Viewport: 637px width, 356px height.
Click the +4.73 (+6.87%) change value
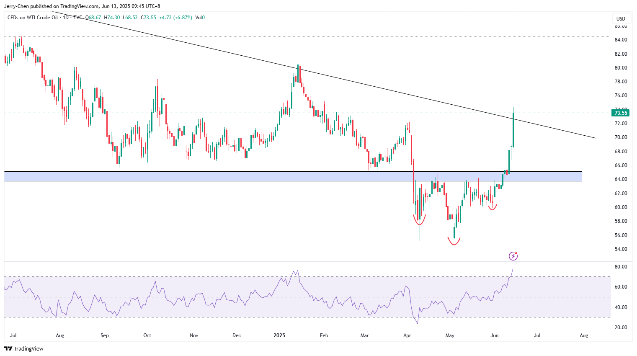(175, 18)
